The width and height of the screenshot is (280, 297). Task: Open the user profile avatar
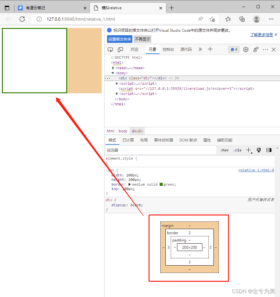click(x=256, y=19)
